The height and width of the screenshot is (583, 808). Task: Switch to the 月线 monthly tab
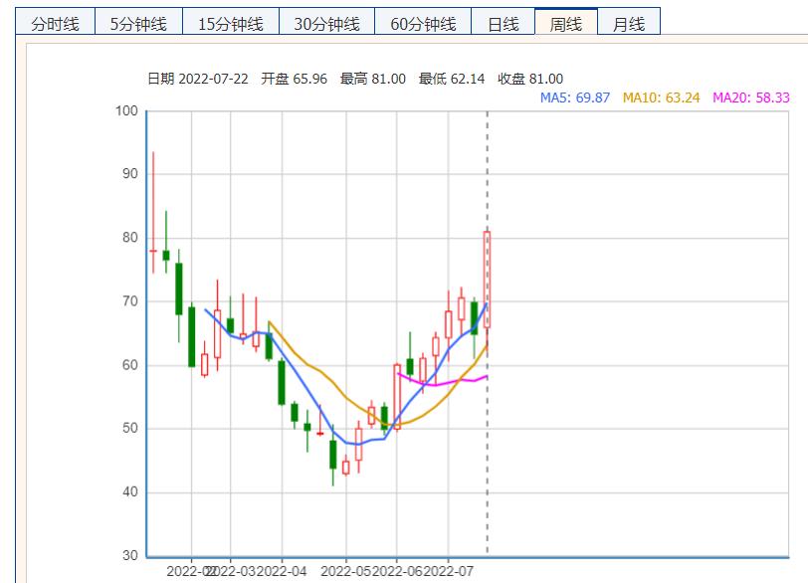click(629, 24)
